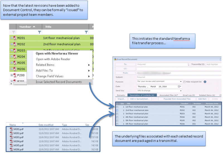Check the 1st floor mechanical plan row checkbox
This screenshot has height=153, width=223.
(117, 107)
